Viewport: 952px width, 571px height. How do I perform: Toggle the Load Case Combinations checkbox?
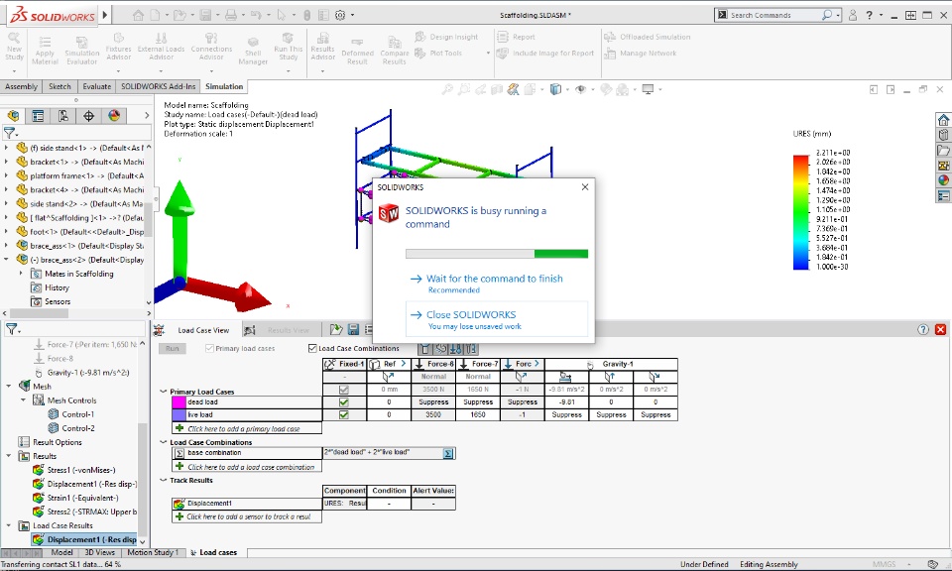coord(312,348)
